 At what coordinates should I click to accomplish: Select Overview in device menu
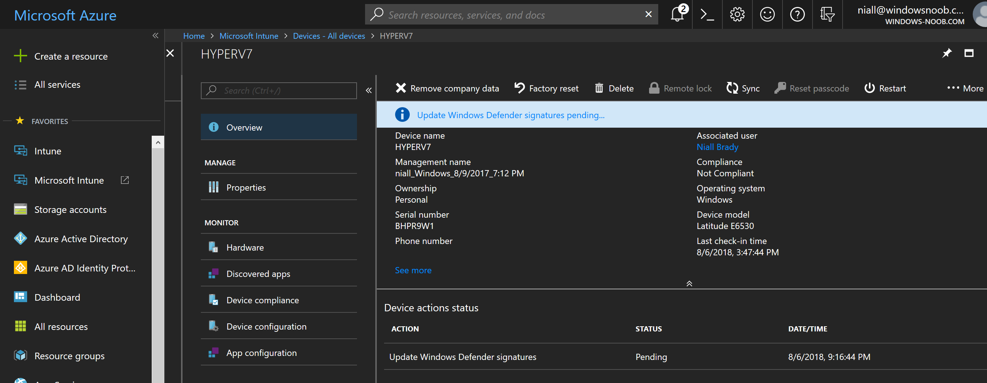pyautogui.click(x=279, y=127)
